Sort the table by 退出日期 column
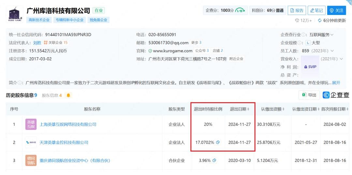 click(240, 109)
